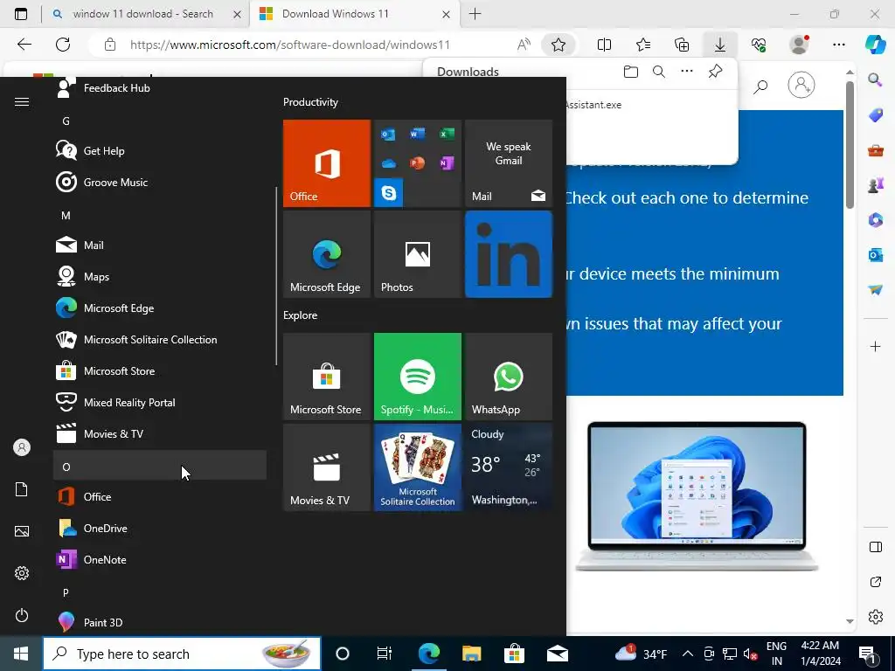Click the Downloads arrow toolbar button
Viewport: 895px width, 671px height.
720,45
